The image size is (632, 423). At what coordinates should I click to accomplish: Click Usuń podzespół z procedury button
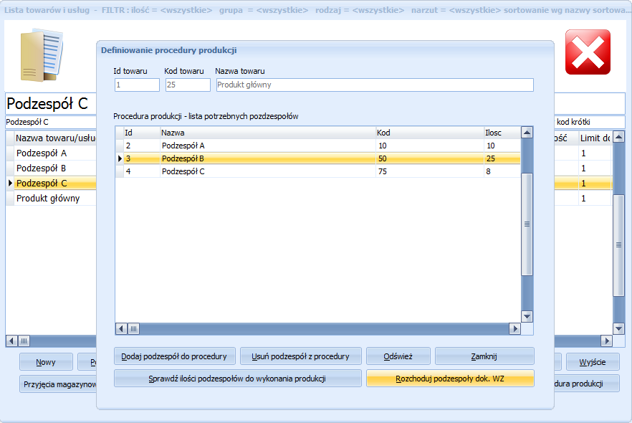[x=301, y=356]
